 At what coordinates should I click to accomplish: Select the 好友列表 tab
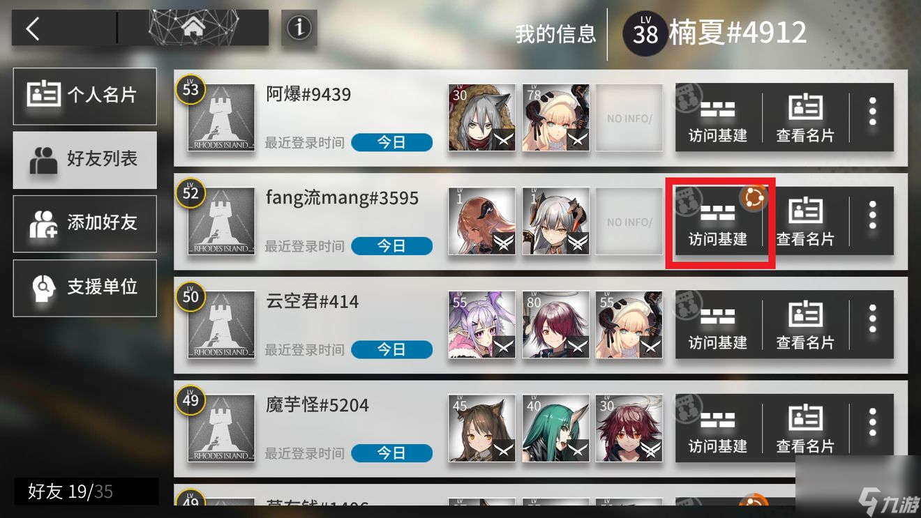tap(84, 160)
